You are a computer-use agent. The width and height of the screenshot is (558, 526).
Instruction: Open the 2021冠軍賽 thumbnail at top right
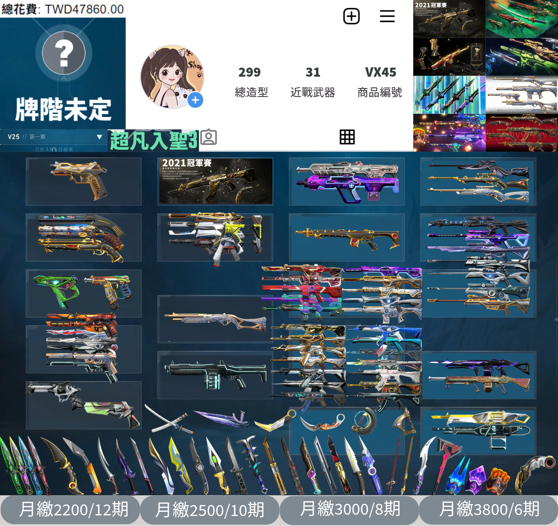[449, 19]
